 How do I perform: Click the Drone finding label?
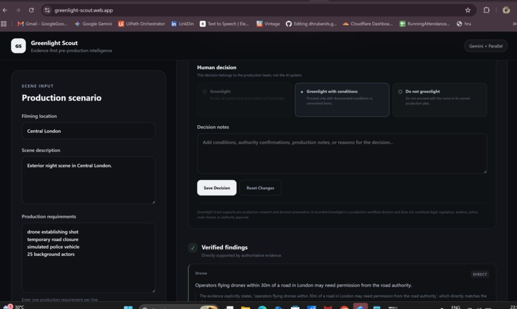(201, 273)
